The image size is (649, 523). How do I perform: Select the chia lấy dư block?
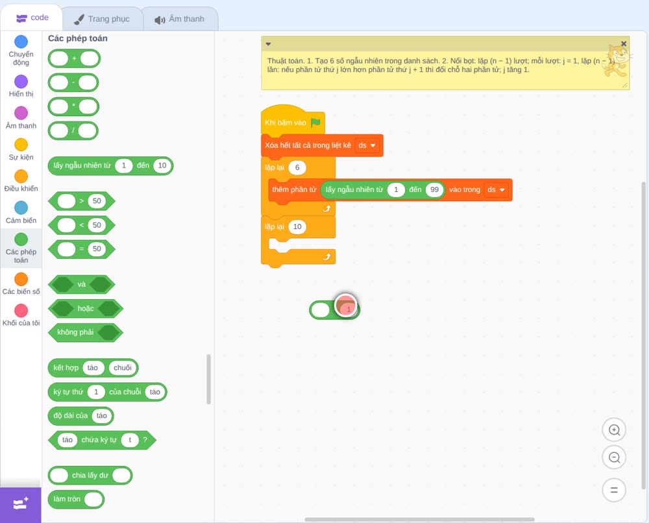90,476
